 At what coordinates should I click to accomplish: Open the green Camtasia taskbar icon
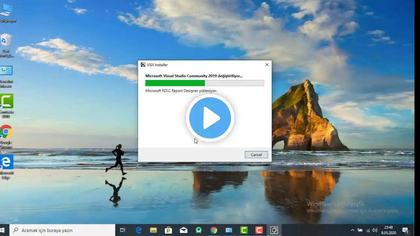click(244, 230)
